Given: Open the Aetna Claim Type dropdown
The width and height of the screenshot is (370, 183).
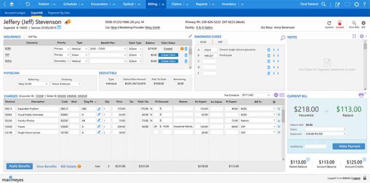Looking at the screenshot, I should (135, 61).
